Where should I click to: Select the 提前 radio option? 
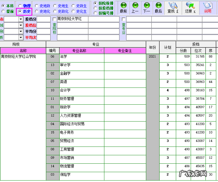tap(3, 11)
